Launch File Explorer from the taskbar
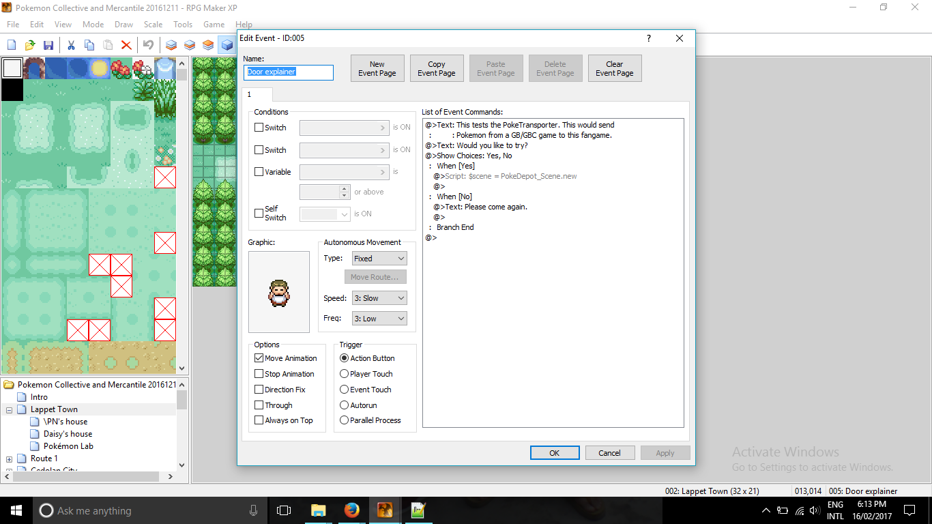 coord(318,510)
